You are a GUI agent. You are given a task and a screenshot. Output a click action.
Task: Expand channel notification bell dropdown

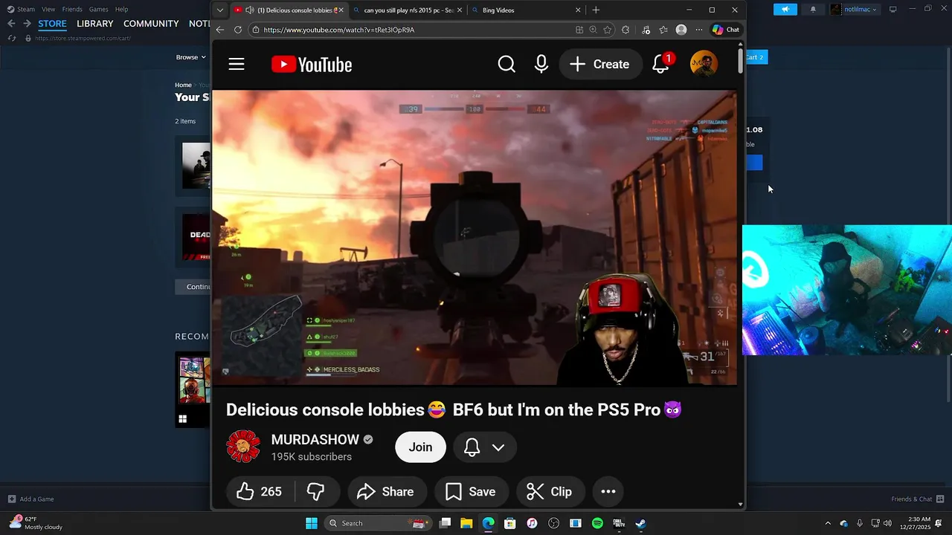pyautogui.click(x=484, y=447)
